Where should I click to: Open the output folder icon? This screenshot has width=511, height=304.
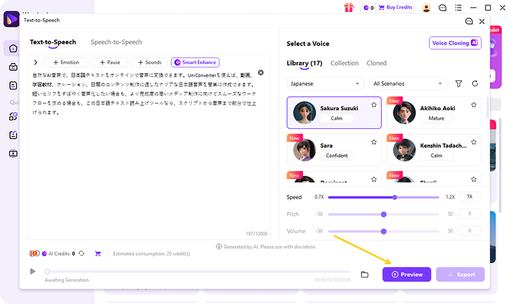click(x=365, y=275)
